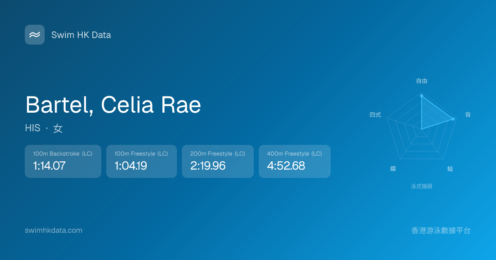Click the 4:52.68 freestyle time
The image size is (496, 260).
[286, 166]
